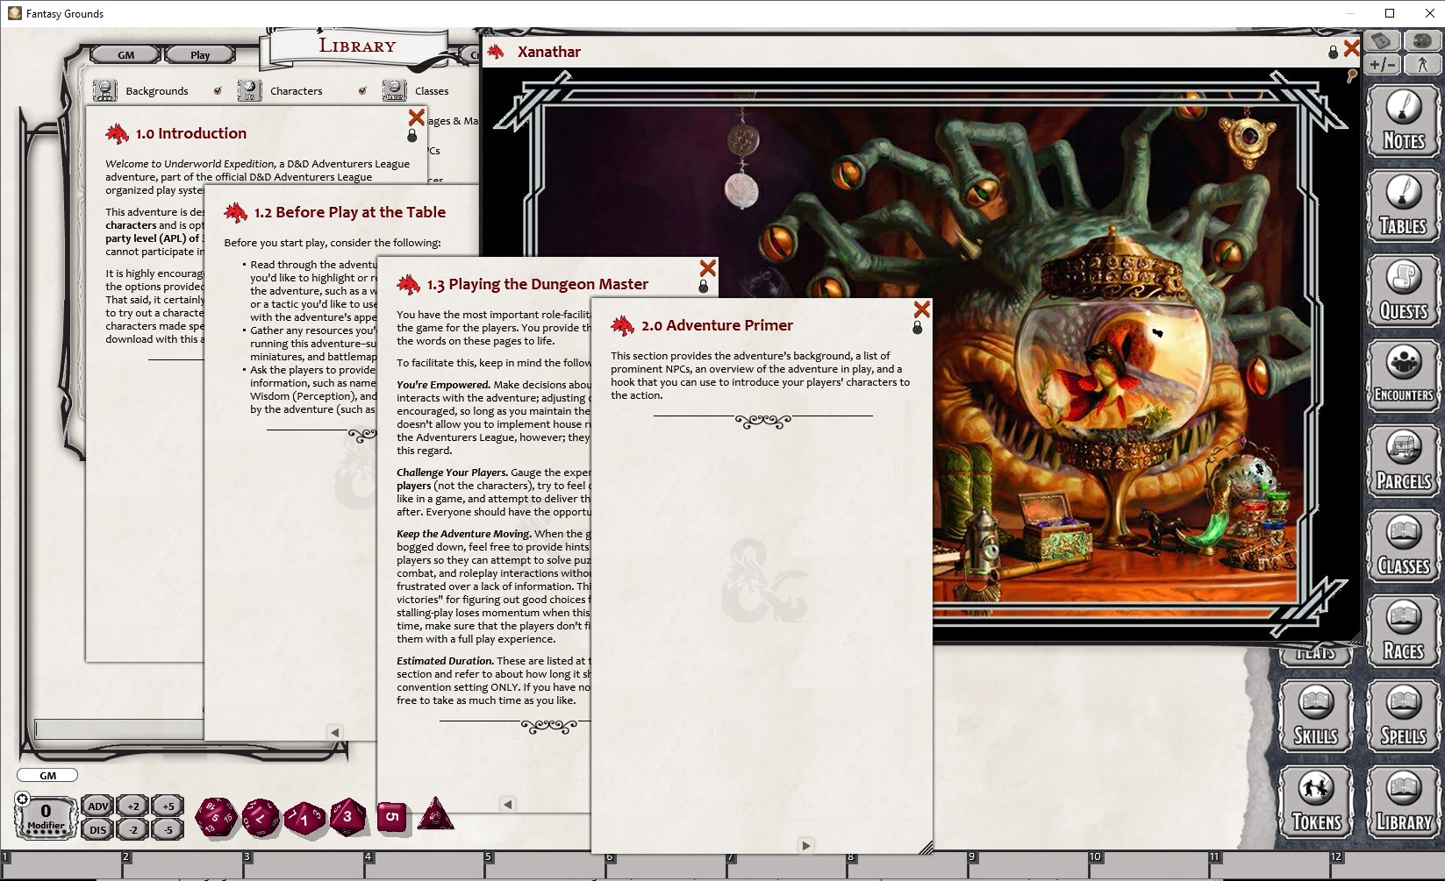
Task: Click the next page arrow on Adventure Primer
Action: (805, 845)
